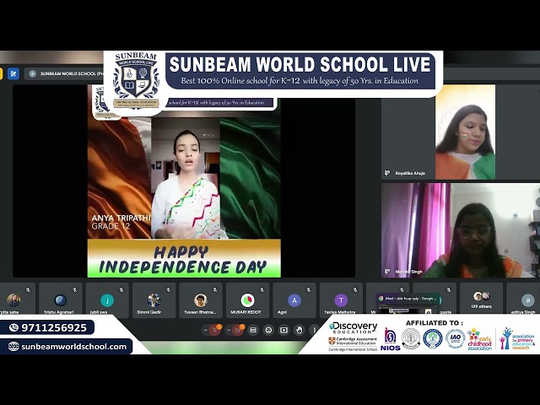Viewport: 540px width, 405px height.
Task: Unmute the microphone in Meet toolbar
Action: click(x=215, y=330)
